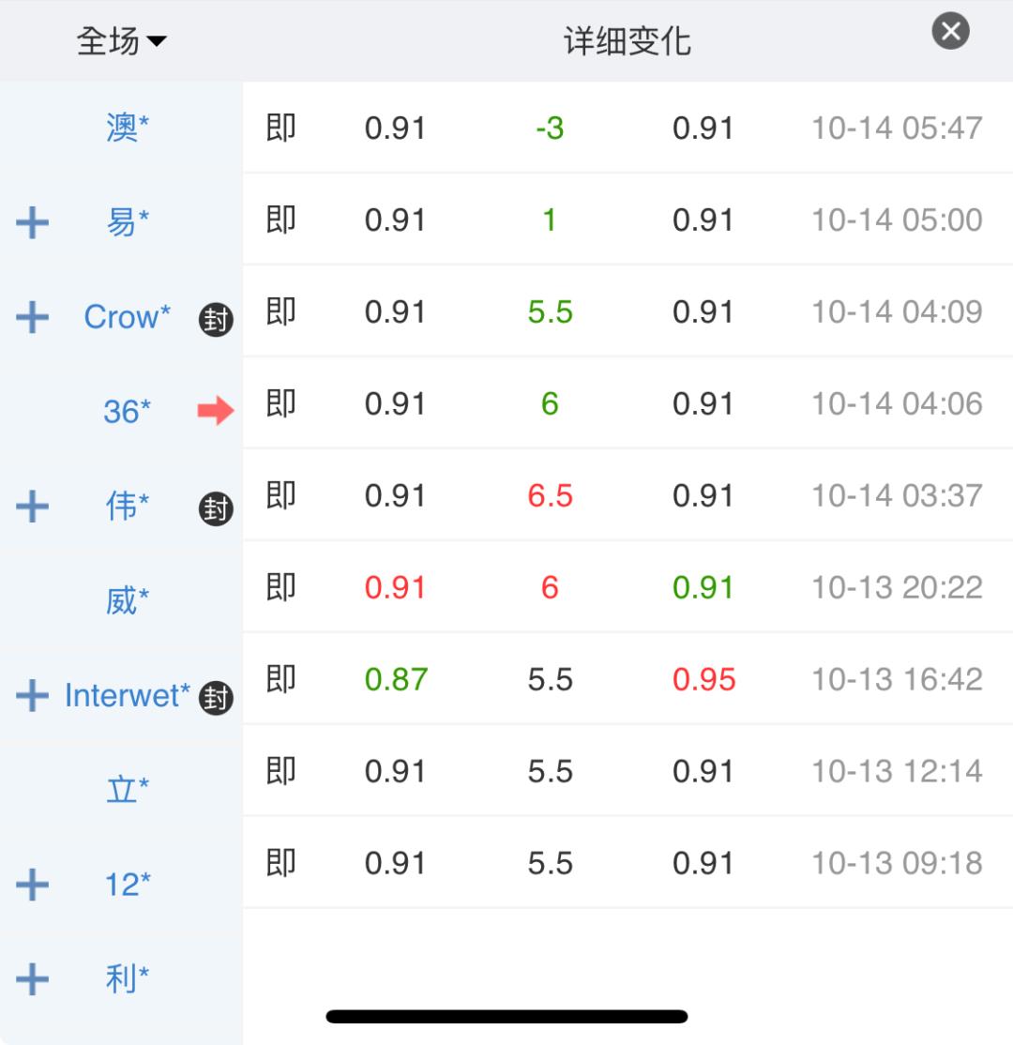Click plus icon next to Interwet*

33,696
